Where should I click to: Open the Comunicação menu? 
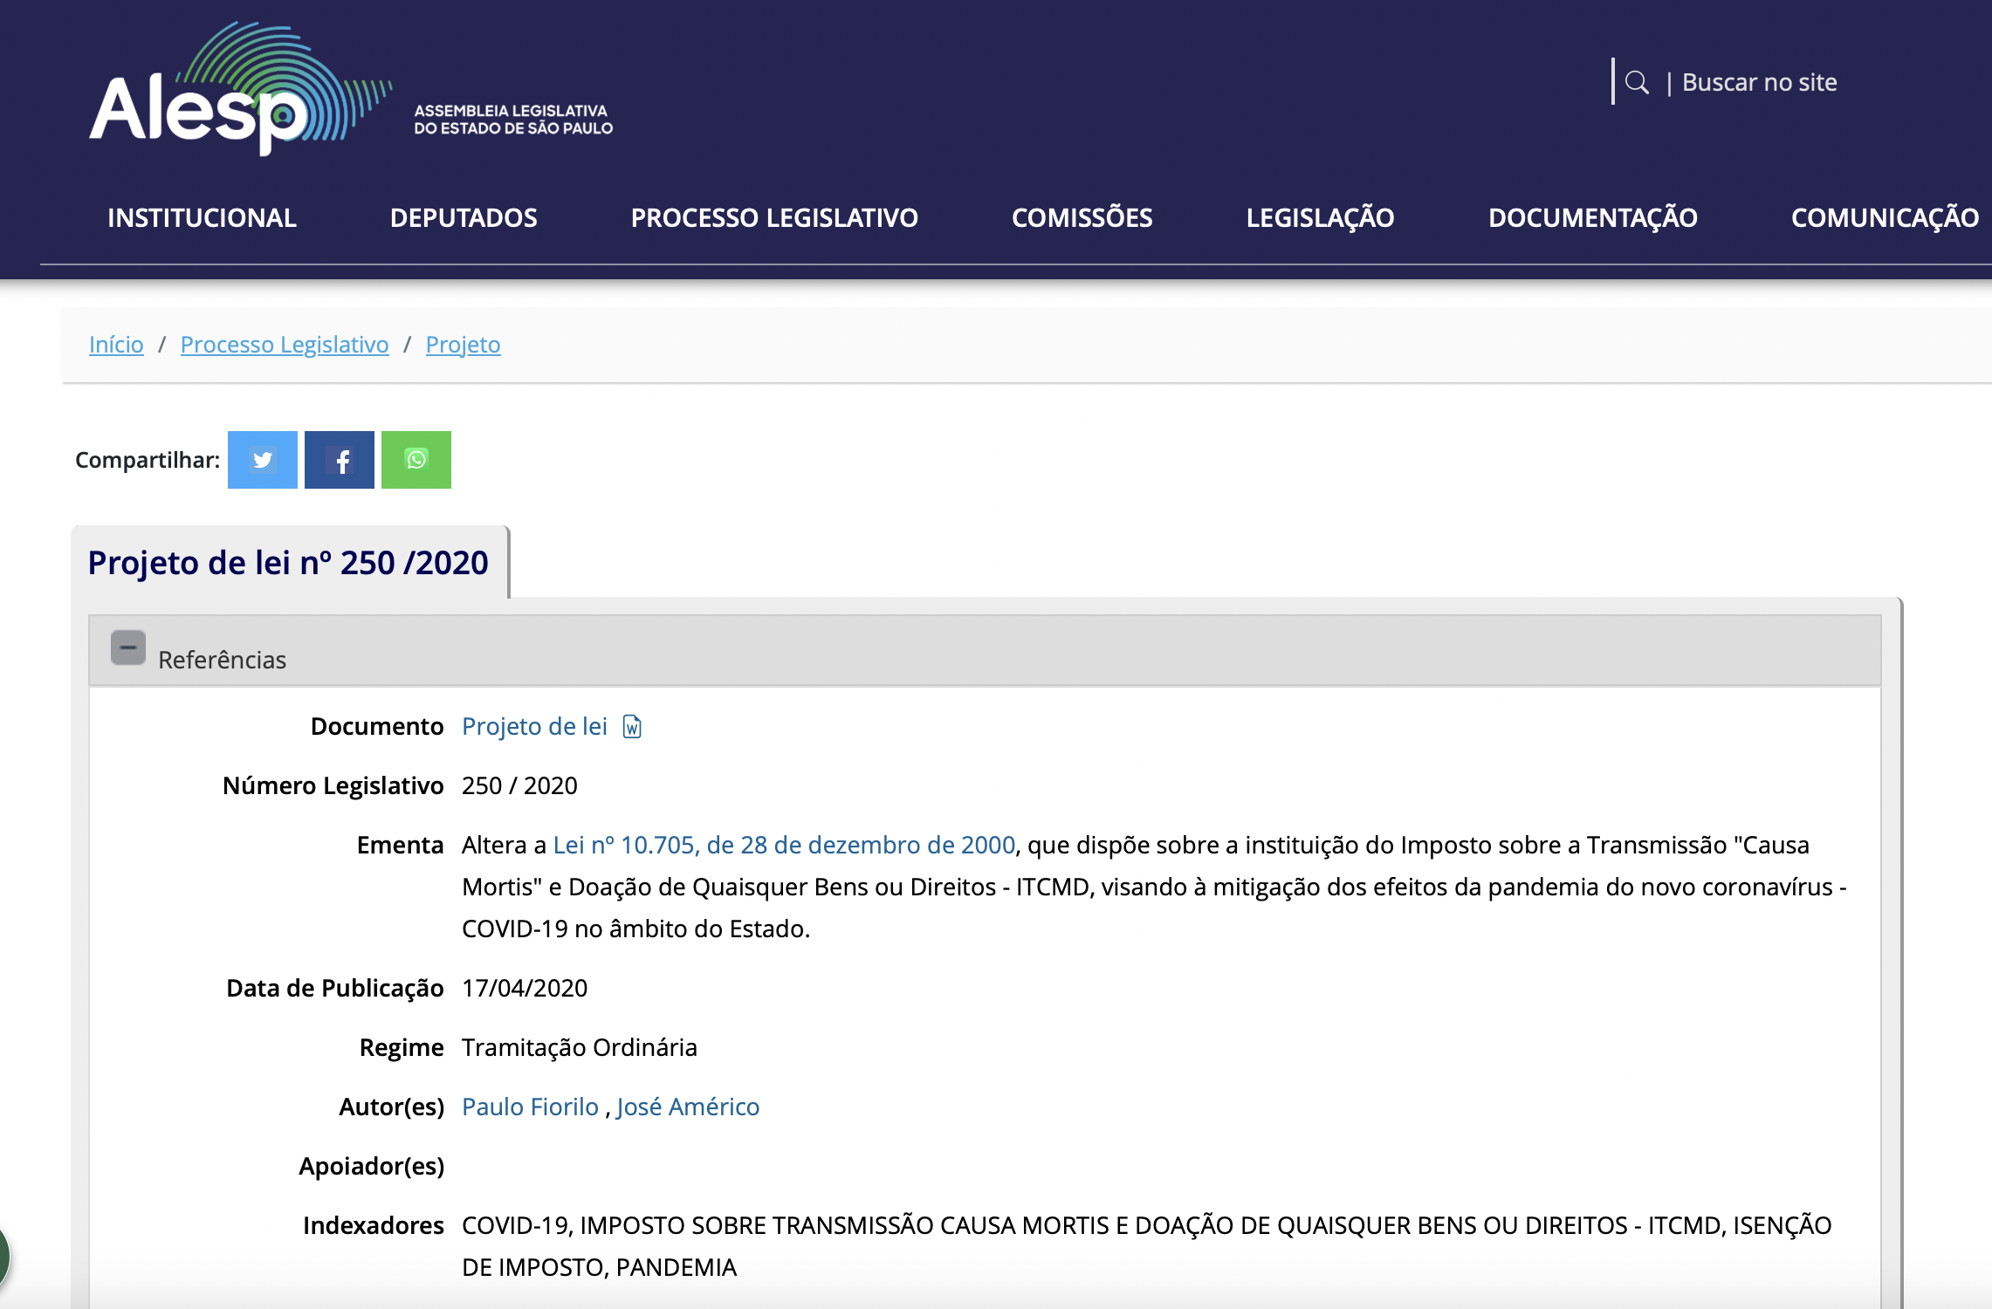(x=1885, y=217)
